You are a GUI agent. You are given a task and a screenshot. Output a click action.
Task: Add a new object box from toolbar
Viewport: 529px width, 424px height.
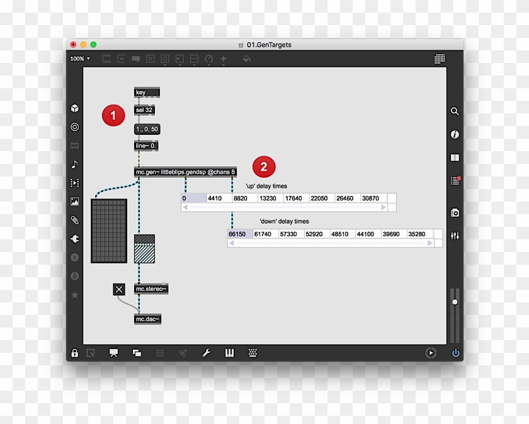tap(106, 59)
